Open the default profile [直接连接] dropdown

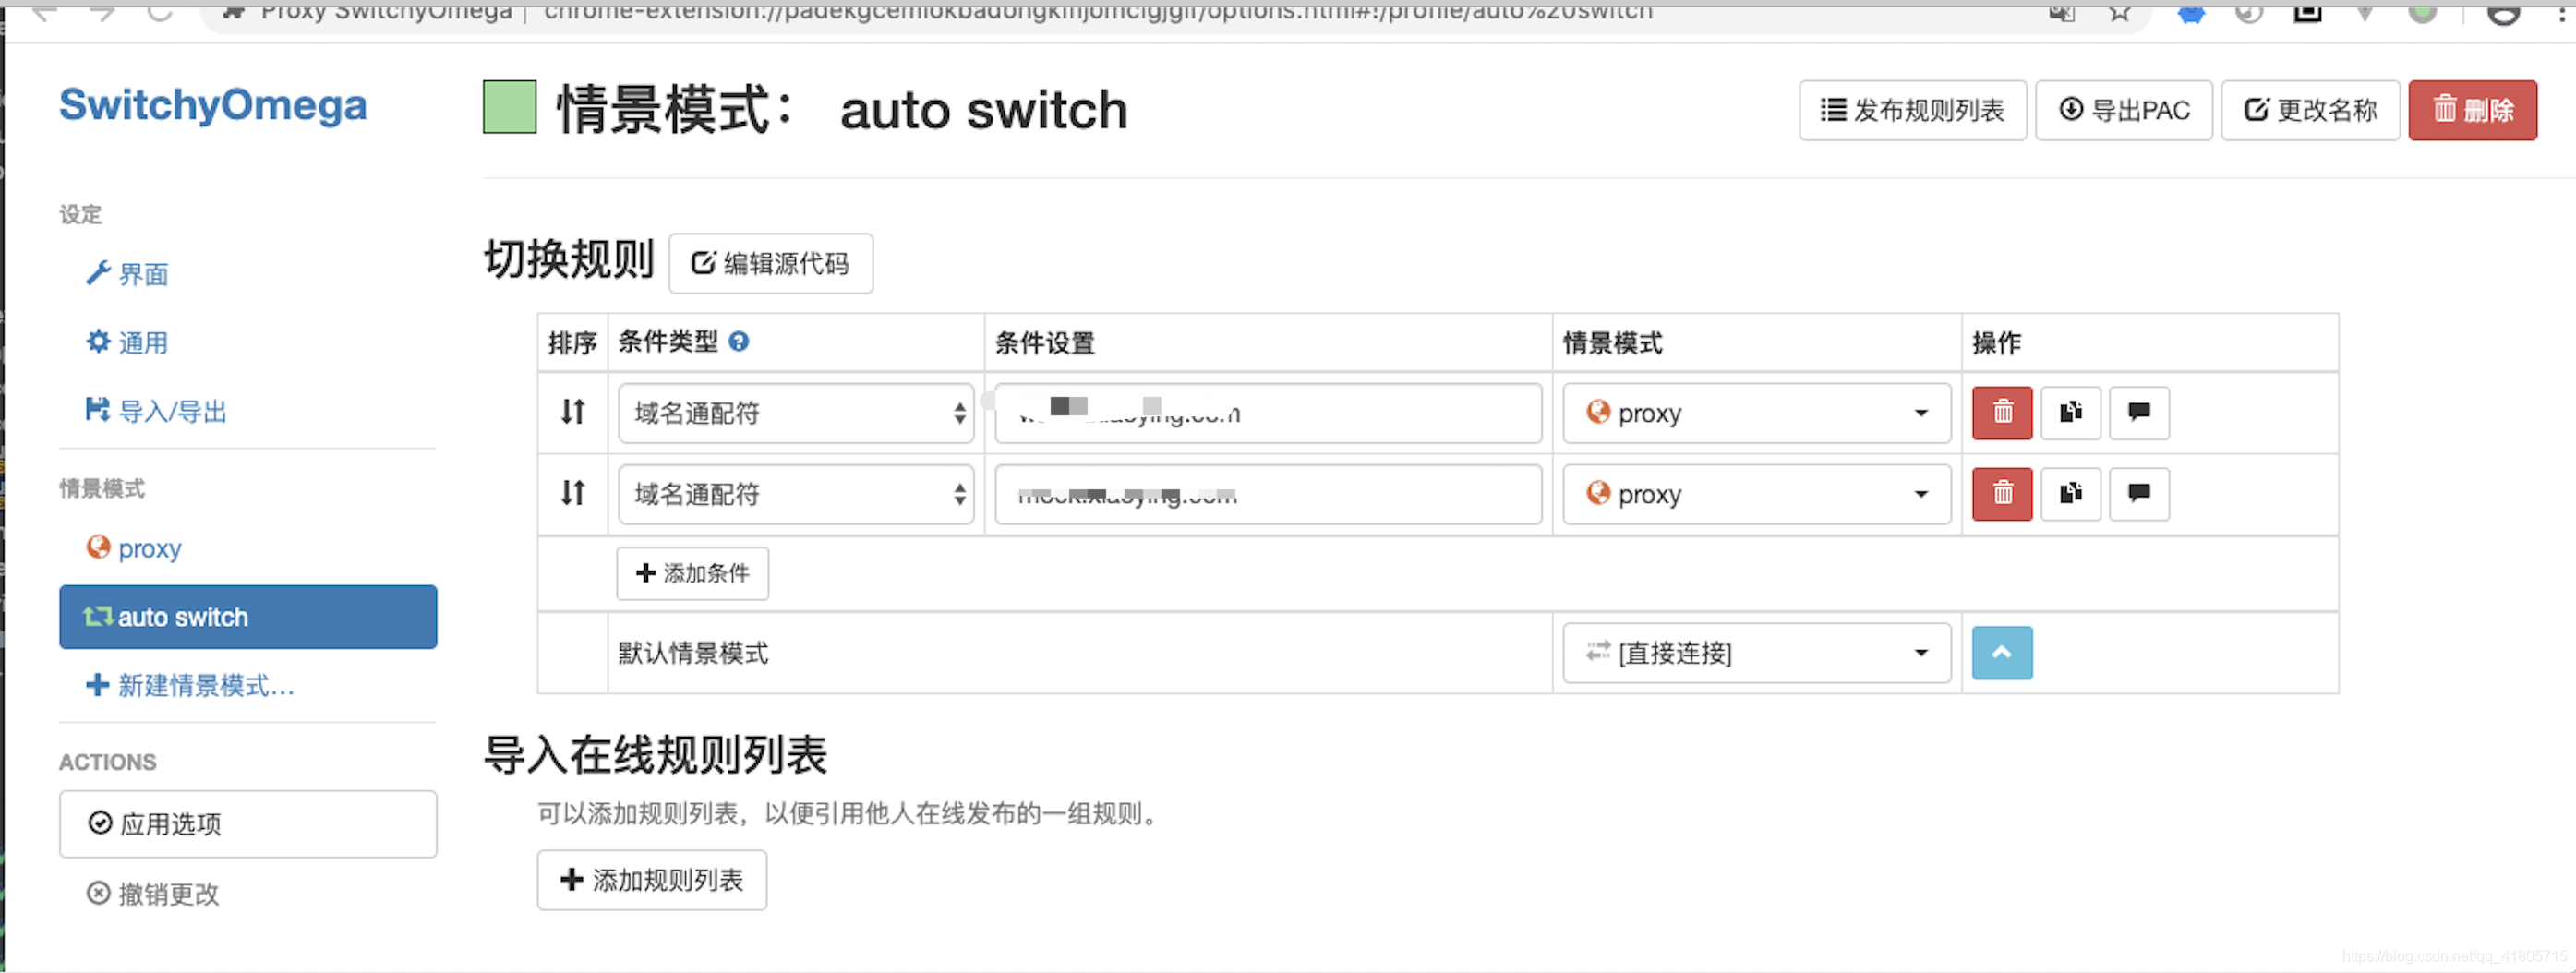tap(1756, 653)
